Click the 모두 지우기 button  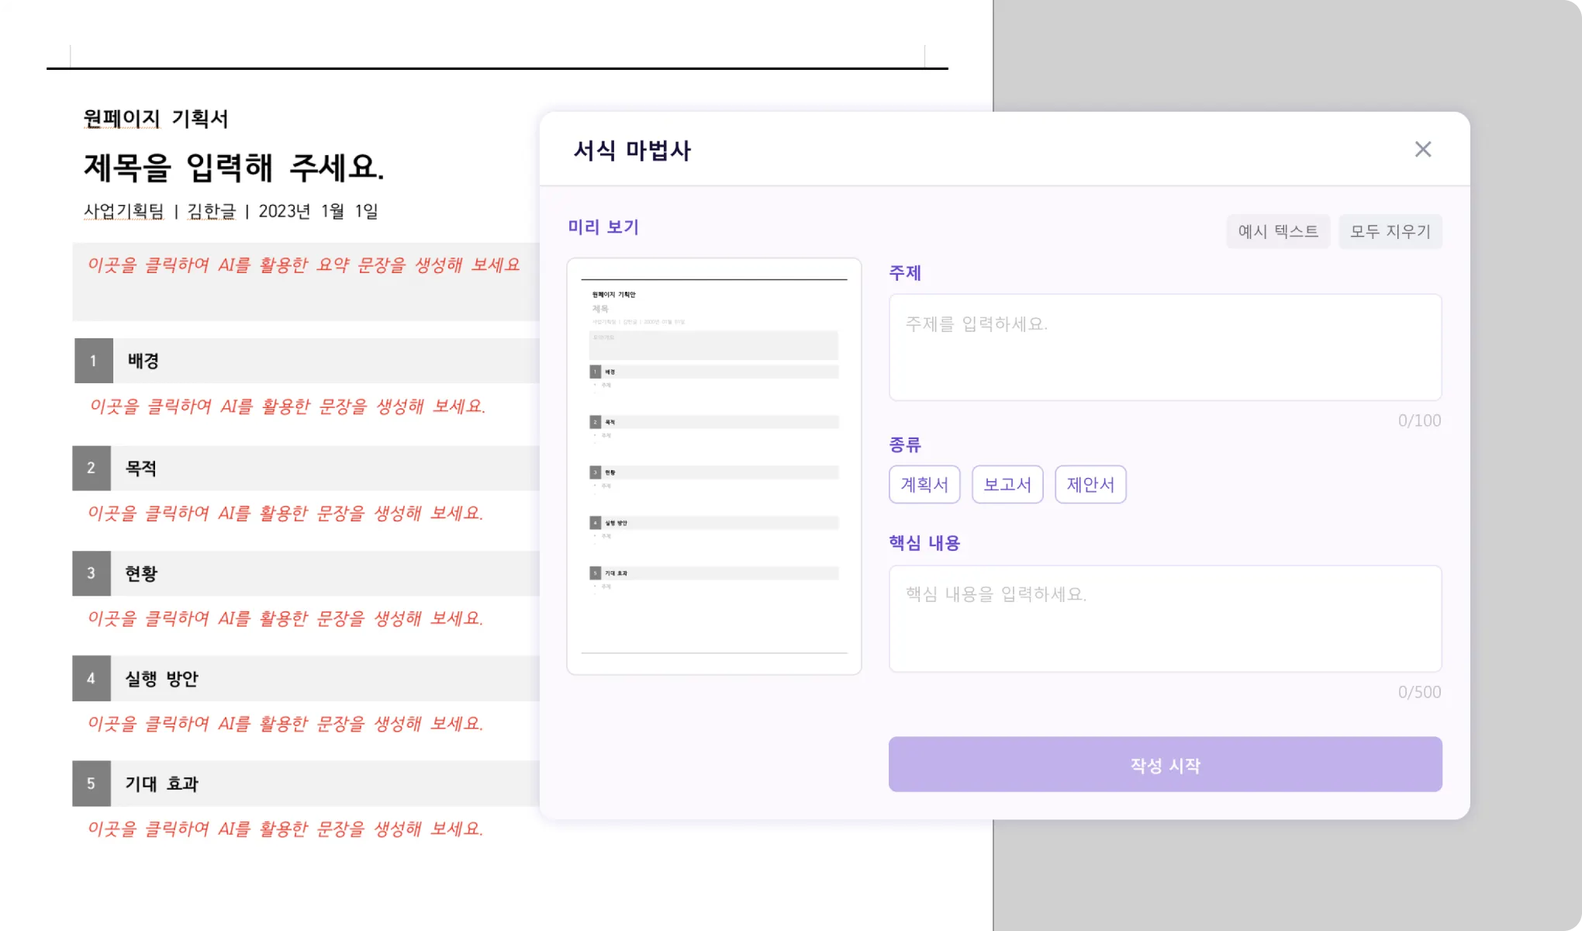click(x=1390, y=231)
